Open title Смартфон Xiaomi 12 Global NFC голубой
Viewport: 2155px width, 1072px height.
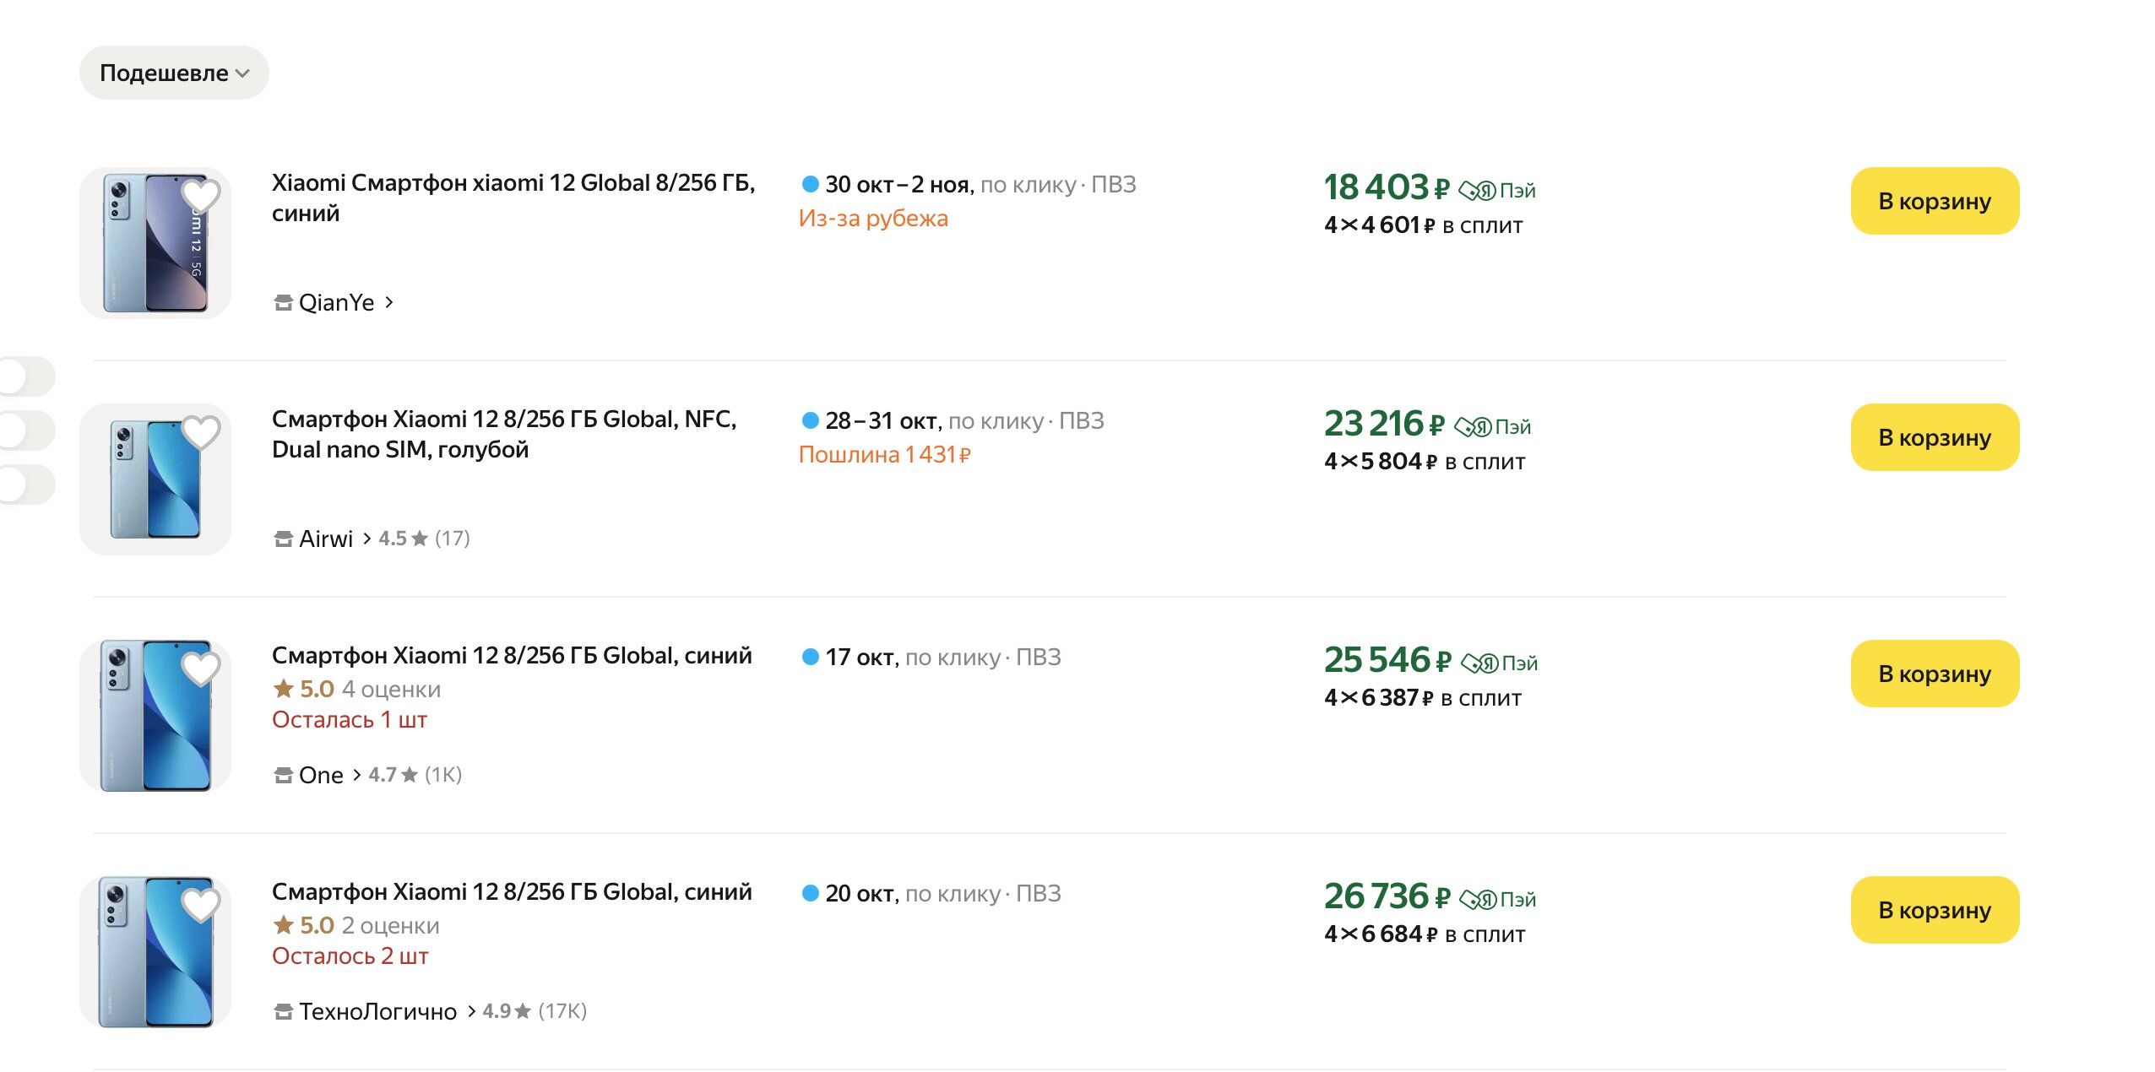coord(503,434)
